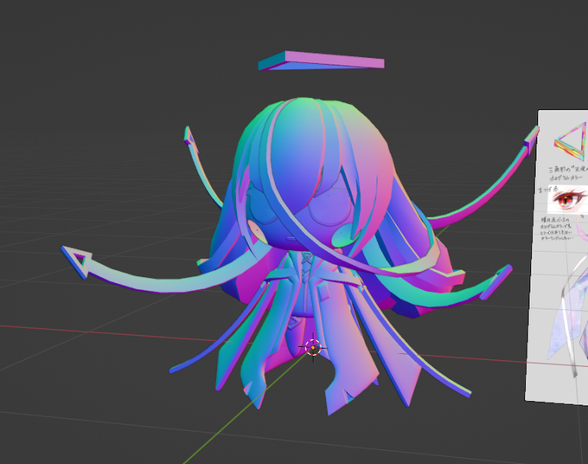Click the red eye illustration on the reference sheet
The image size is (588, 464).
tap(568, 199)
